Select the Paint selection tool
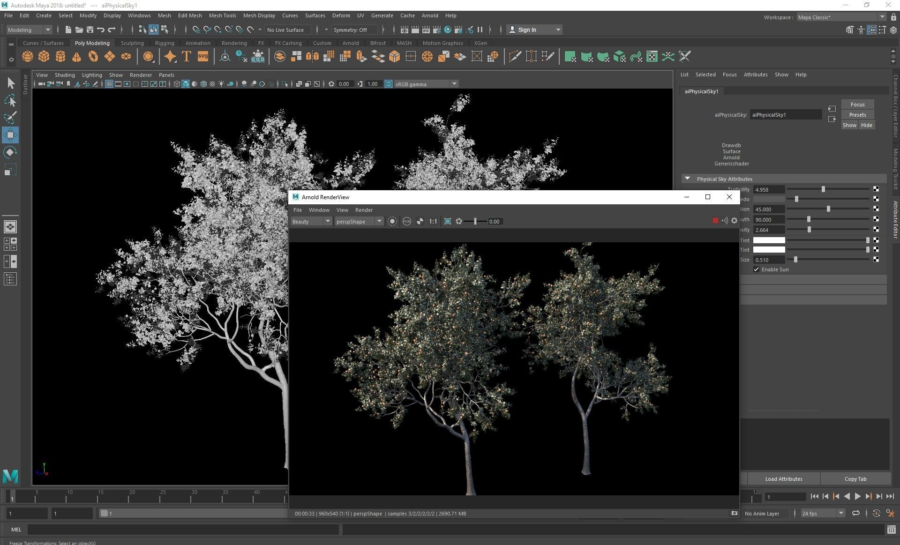This screenshot has width=900, height=545. tap(10, 118)
